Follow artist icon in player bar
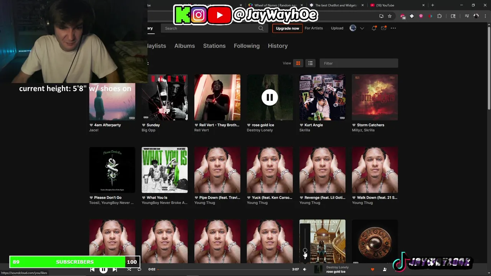Screen dimensions: 491x276 [385, 269]
